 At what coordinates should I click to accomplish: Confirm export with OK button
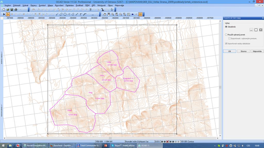pos(229,51)
